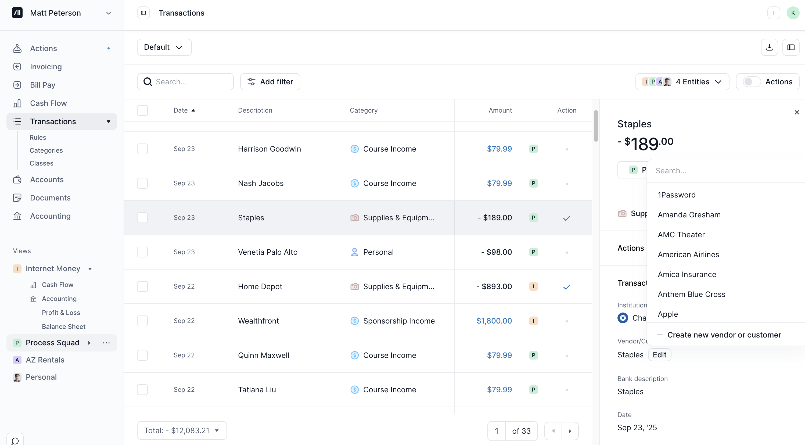
Task: Open Process Squad more options ellipsis
Action: tap(106, 343)
